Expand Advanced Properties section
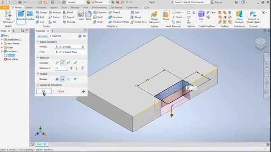Image resolution: width=271 pixels, height=152 pixels. pyautogui.click(x=38, y=85)
